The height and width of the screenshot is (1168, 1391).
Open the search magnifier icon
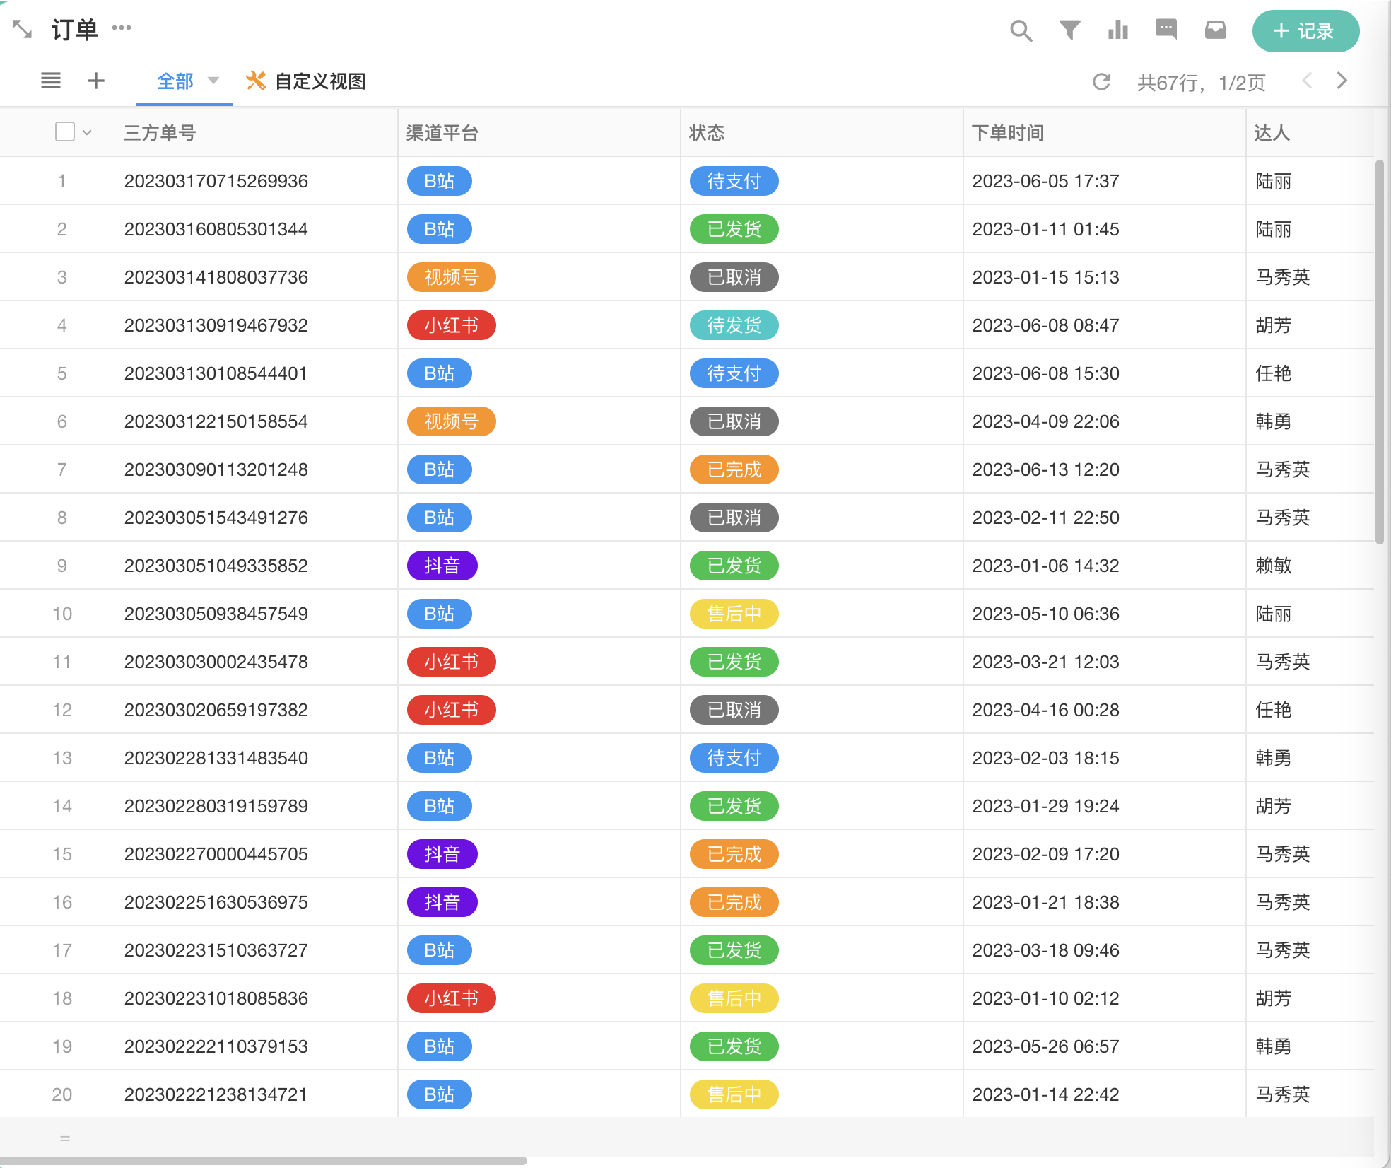1021,30
